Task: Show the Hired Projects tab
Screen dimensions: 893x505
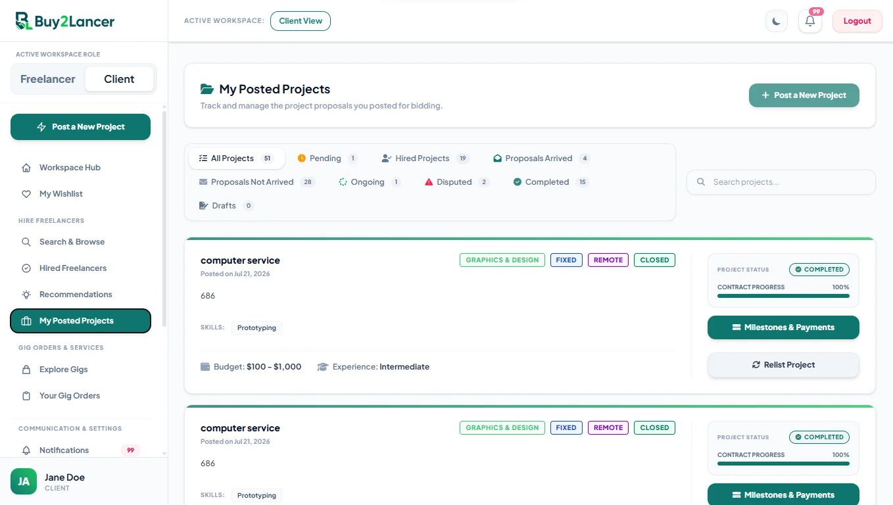Action: click(x=425, y=158)
